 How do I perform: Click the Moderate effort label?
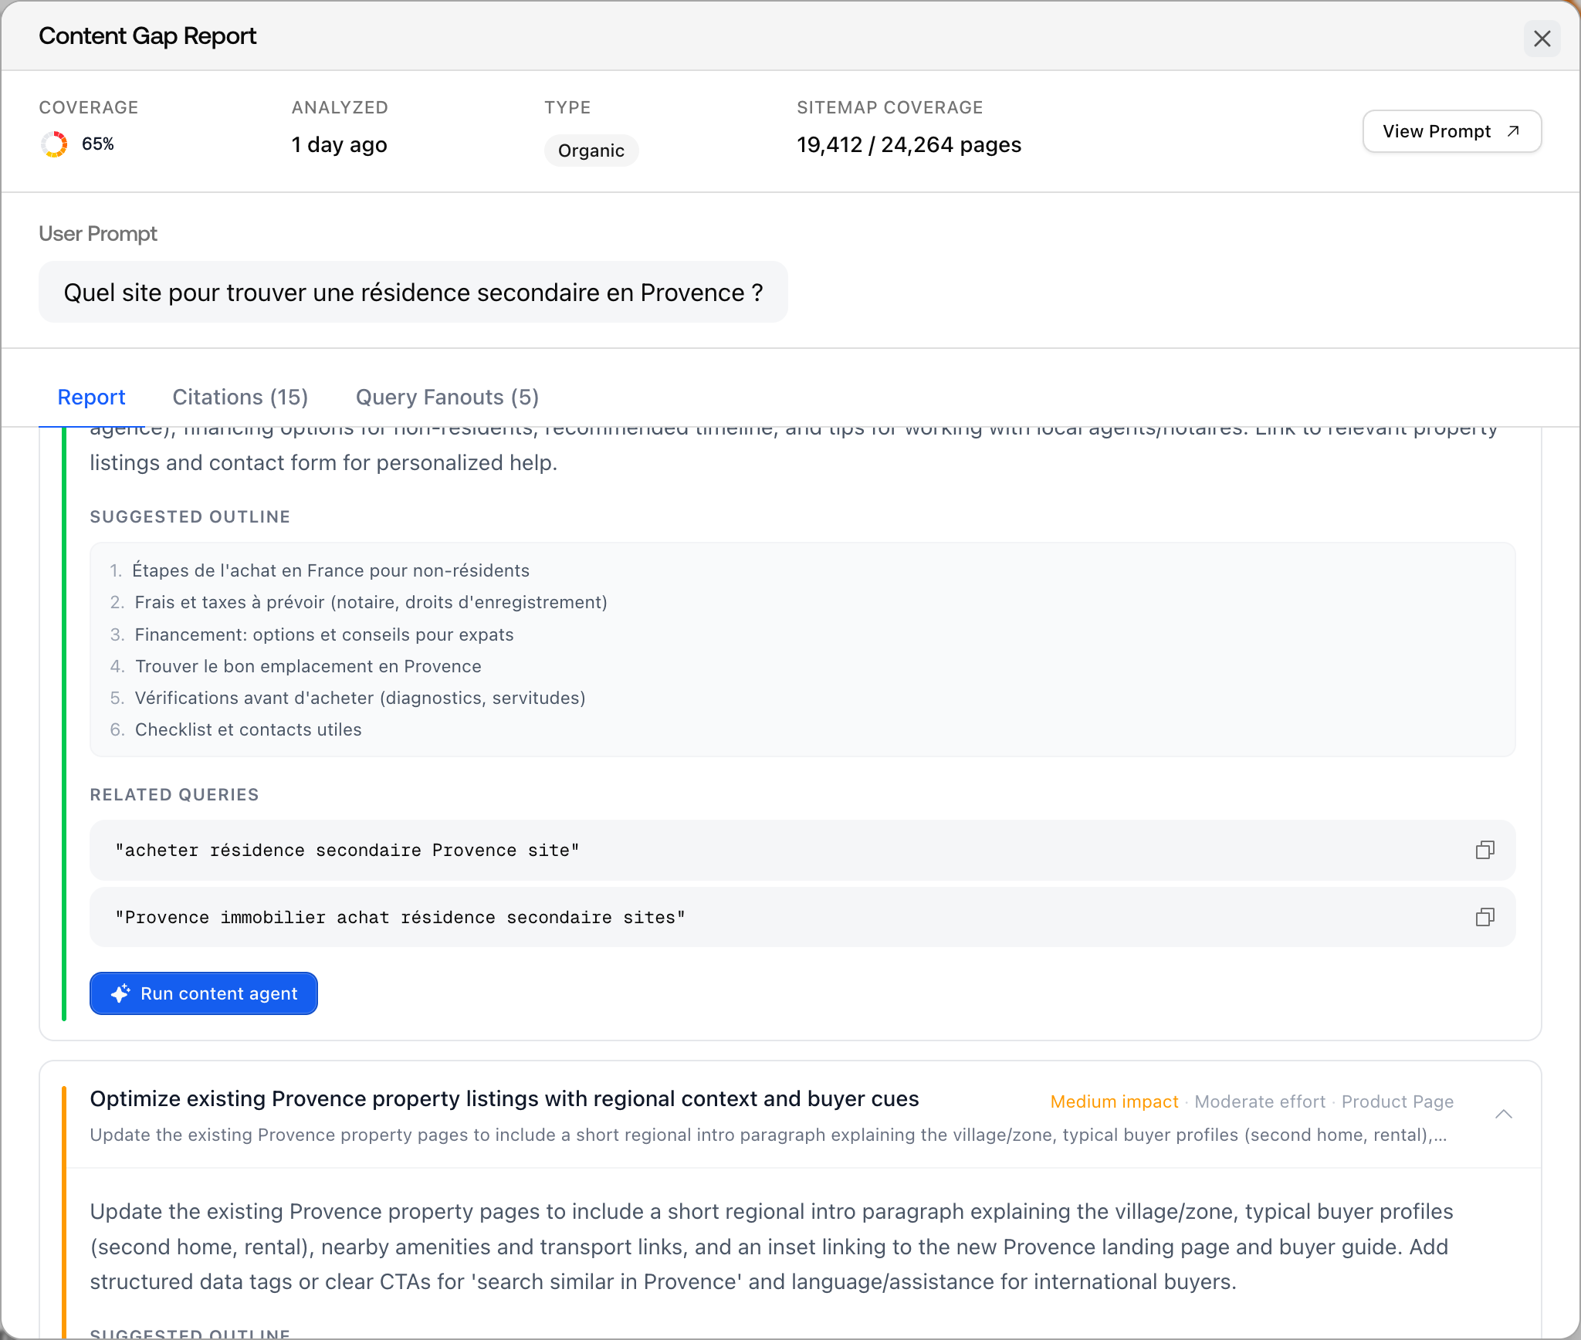pyautogui.click(x=1260, y=1101)
